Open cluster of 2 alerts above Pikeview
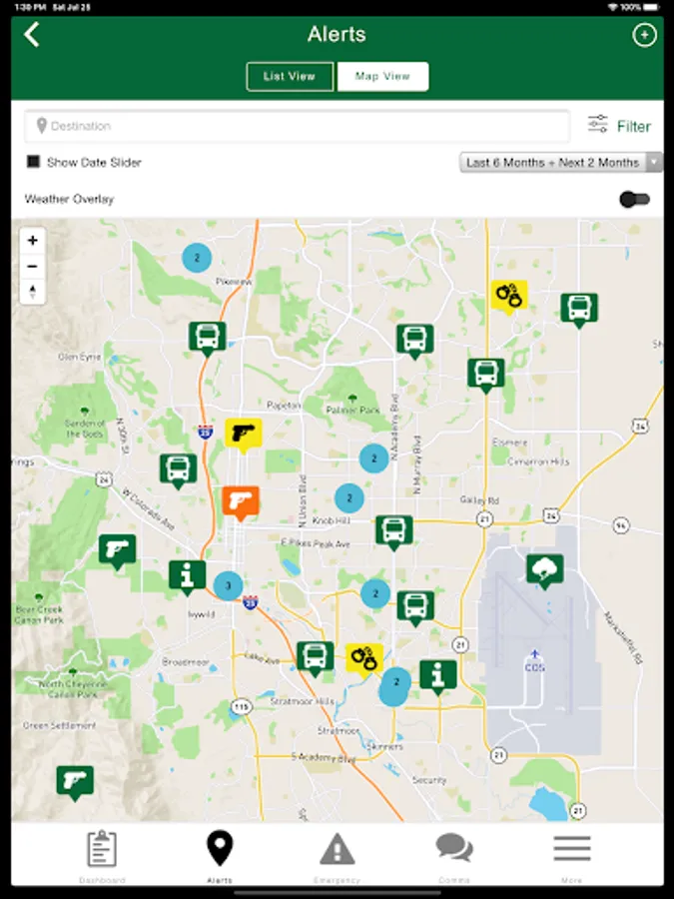The width and height of the screenshot is (674, 899). pos(197,258)
